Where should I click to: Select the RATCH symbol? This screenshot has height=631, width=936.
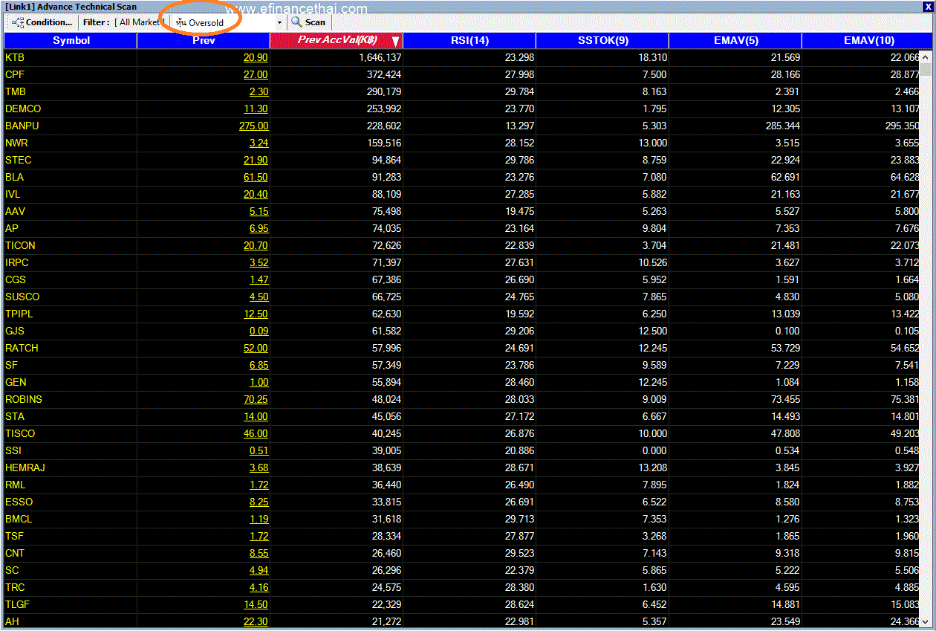pyautogui.click(x=22, y=348)
